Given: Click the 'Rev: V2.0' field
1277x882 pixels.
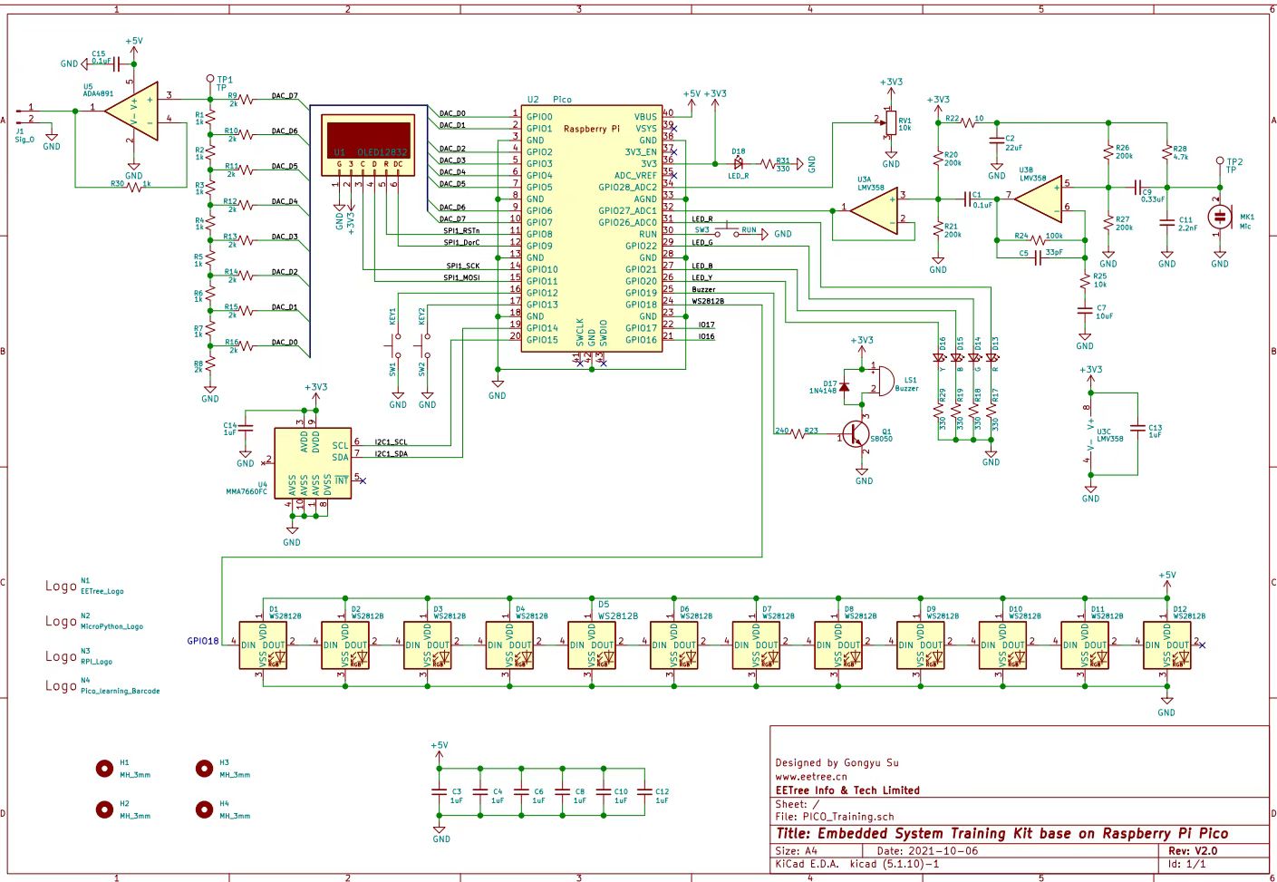Looking at the screenshot, I should click(1193, 851).
